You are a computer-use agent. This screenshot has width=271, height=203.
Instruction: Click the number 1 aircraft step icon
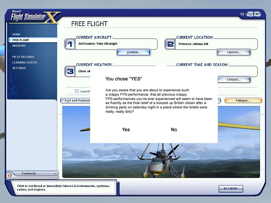(x=70, y=44)
